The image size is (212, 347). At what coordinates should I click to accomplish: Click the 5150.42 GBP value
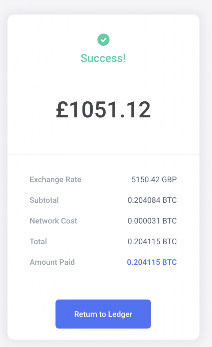coord(154,180)
